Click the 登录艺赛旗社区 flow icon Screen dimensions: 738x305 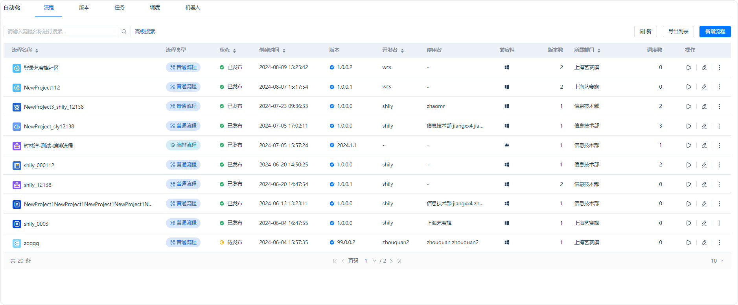(17, 68)
